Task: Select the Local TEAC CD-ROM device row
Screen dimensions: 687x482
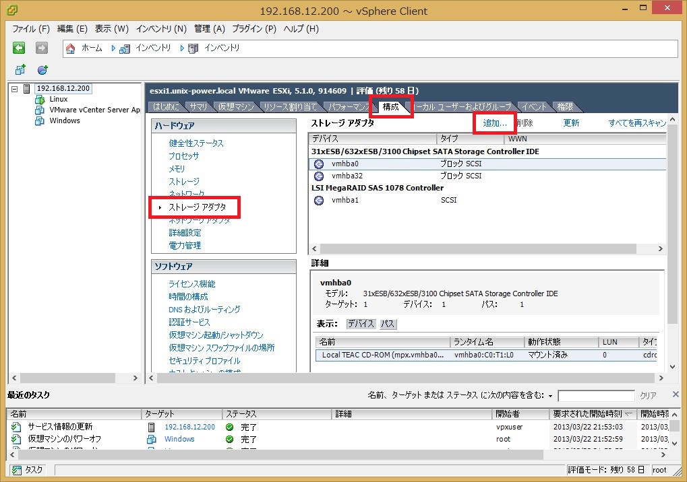Action: (x=487, y=355)
